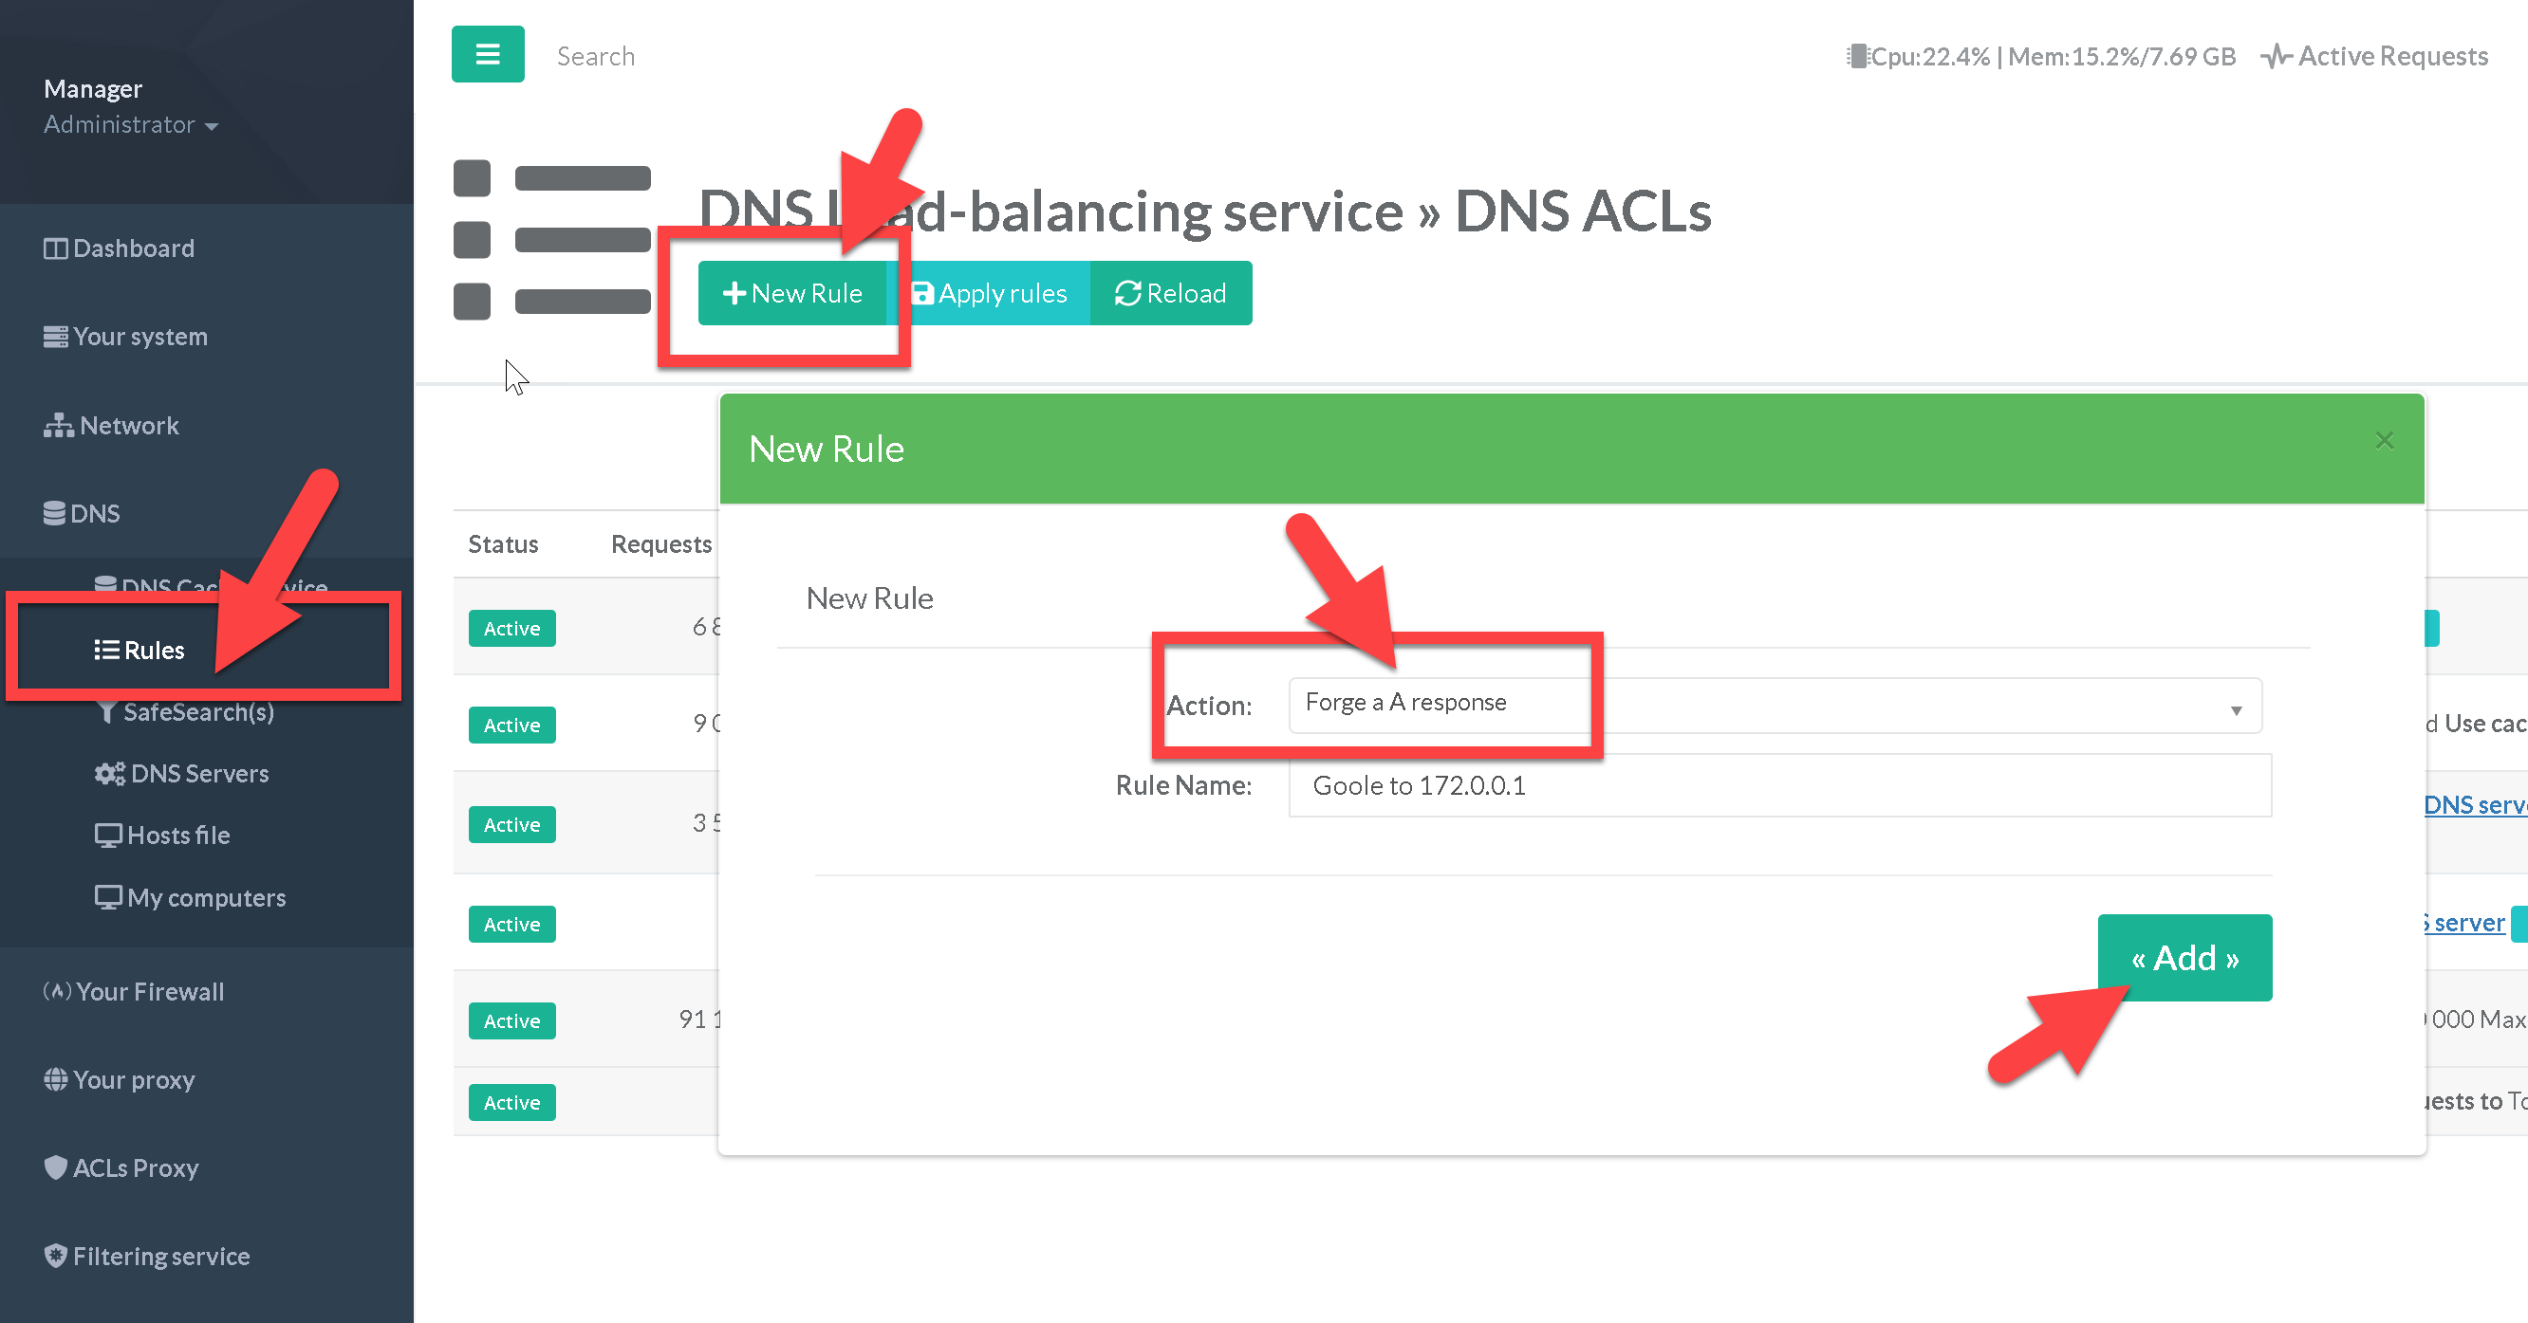Open the Dashboard sidebar item

(x=119, y=248)
